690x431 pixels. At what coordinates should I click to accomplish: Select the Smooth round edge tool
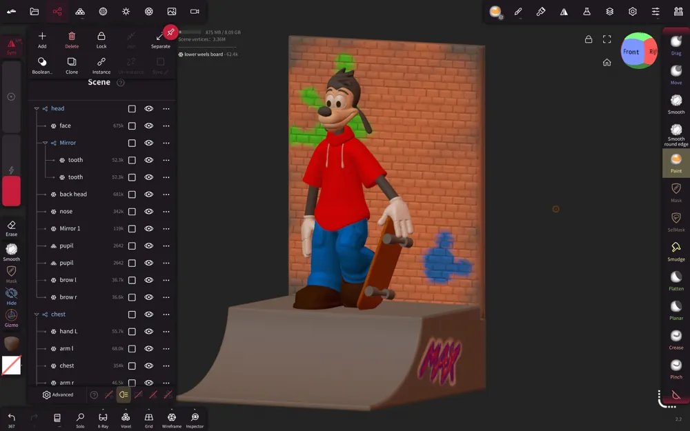point(676,135)
